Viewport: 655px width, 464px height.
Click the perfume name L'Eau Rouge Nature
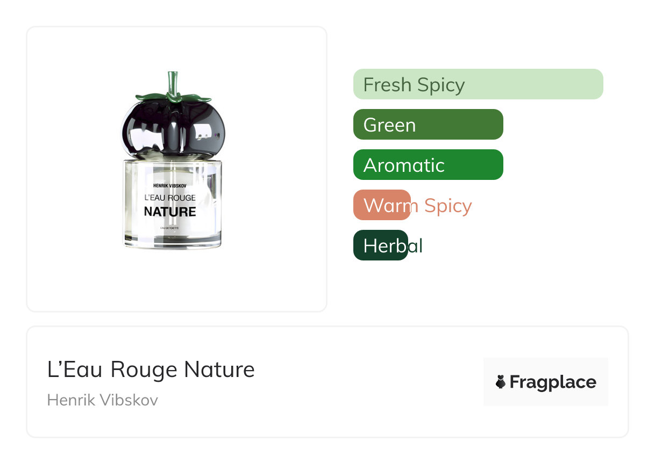[x=151, y=369]
